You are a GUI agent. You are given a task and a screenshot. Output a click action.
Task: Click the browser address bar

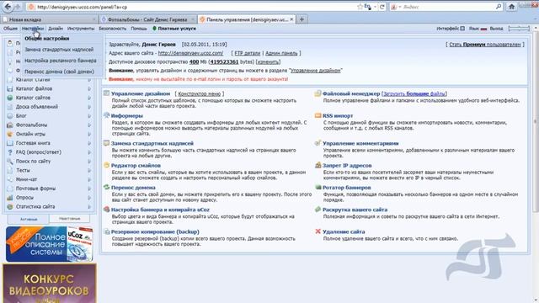[193, 7]
